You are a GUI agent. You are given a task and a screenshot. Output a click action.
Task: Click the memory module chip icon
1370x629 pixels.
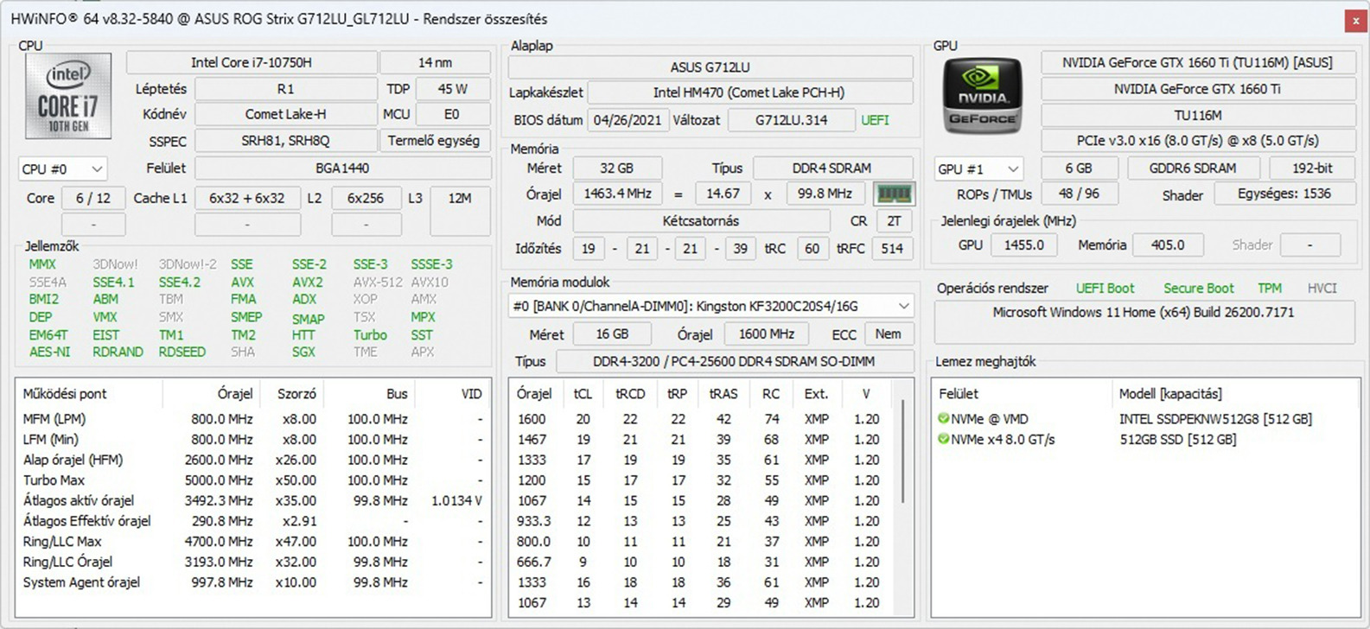tap(894, 194)
